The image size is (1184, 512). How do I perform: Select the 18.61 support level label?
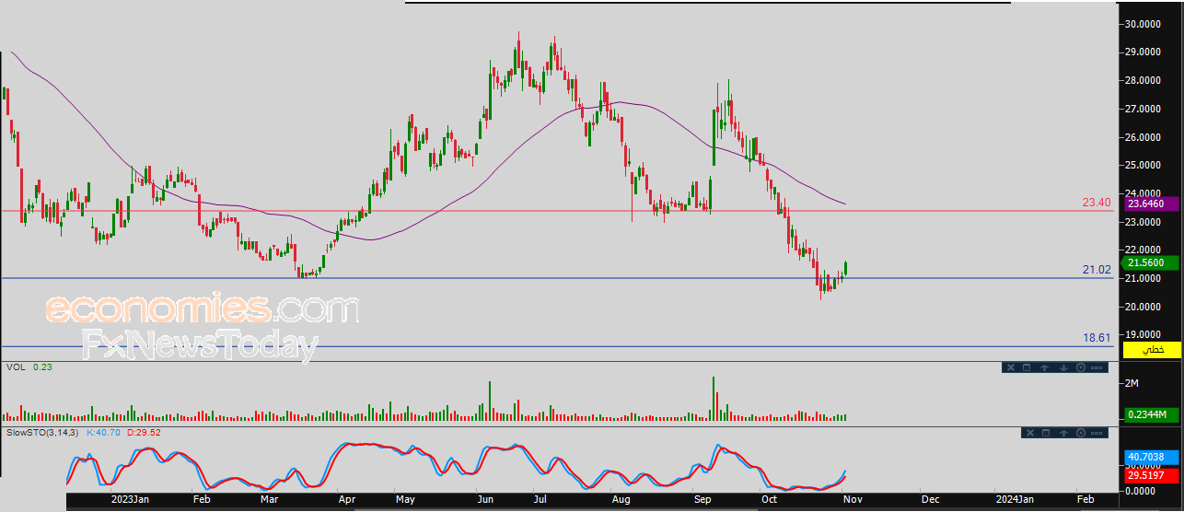(1097, 339)
